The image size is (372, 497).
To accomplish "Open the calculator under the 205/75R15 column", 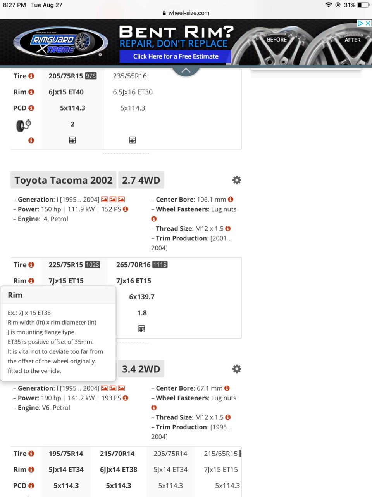I will [72, 140].
